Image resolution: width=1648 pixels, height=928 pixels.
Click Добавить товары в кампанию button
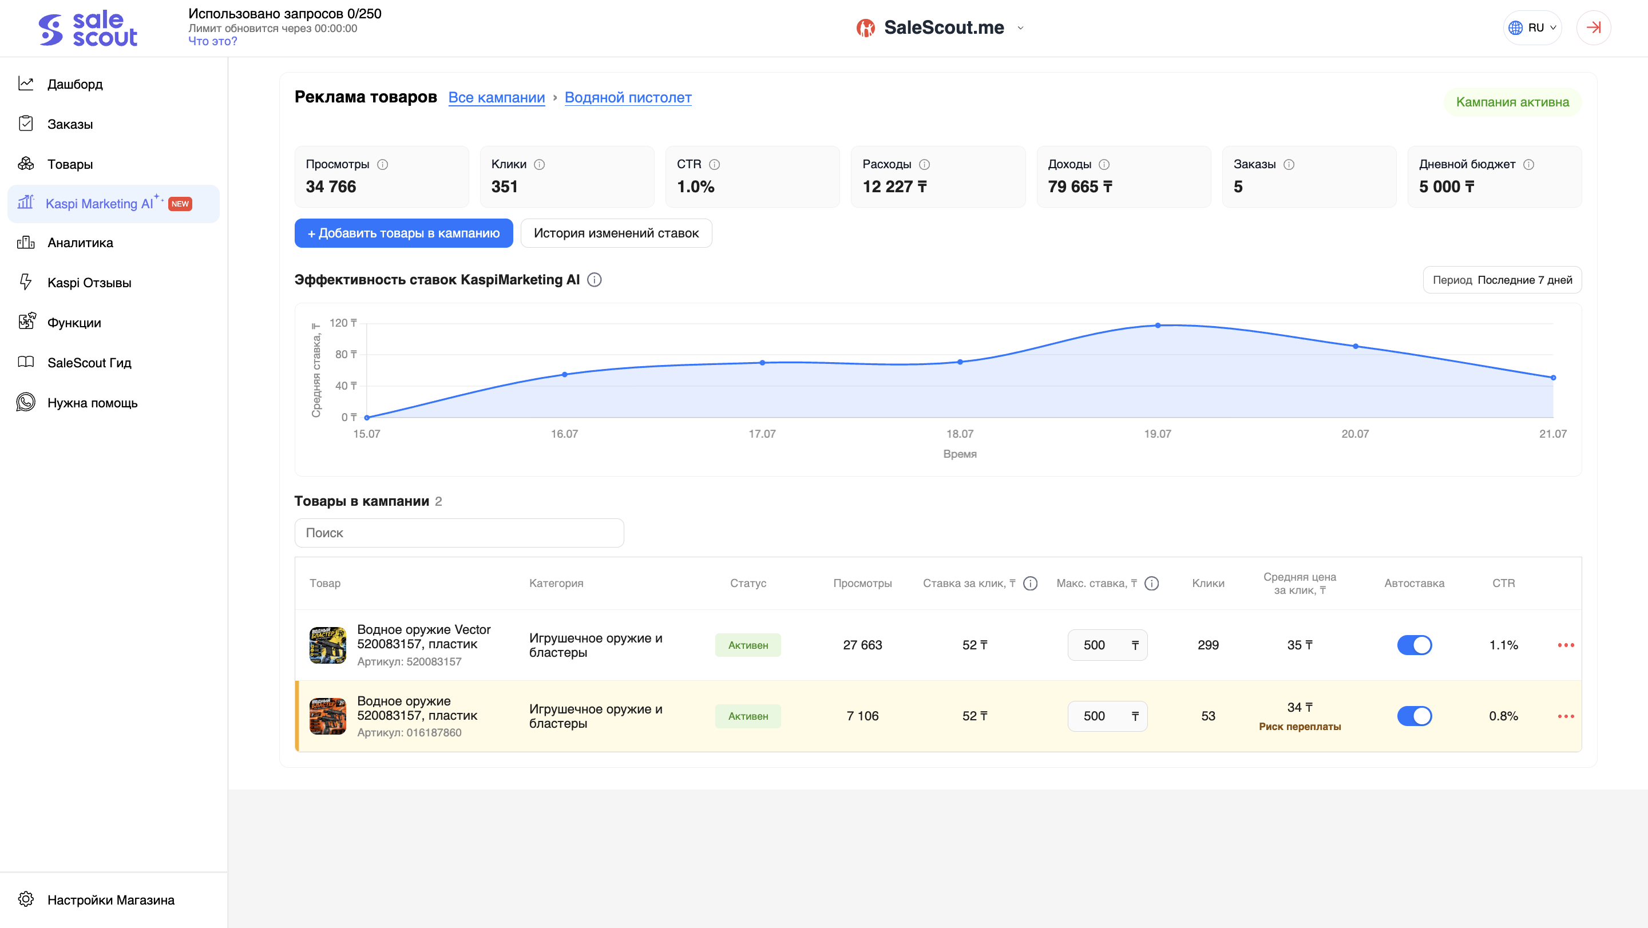[403, 233]
